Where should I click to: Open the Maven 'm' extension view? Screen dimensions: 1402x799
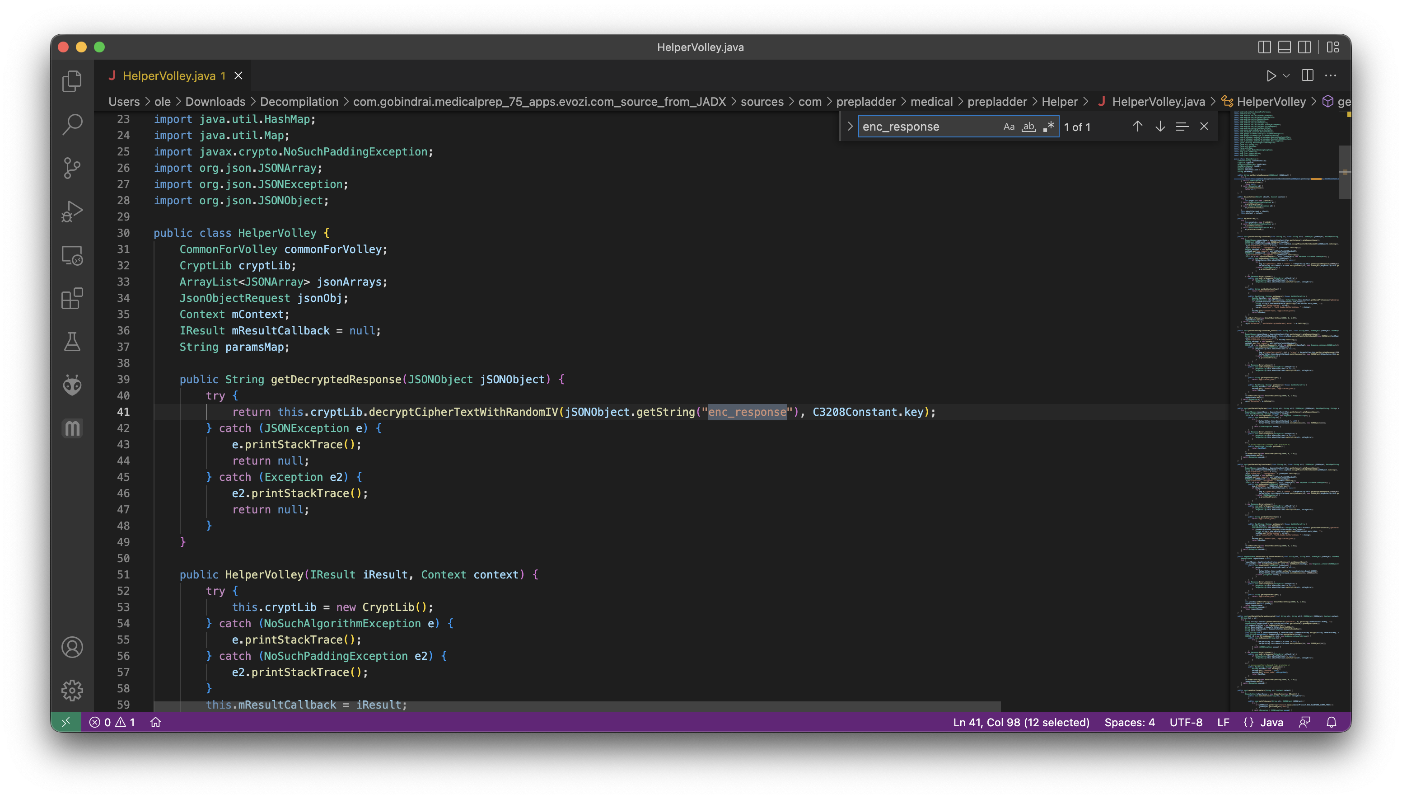[x=72, y=428]
